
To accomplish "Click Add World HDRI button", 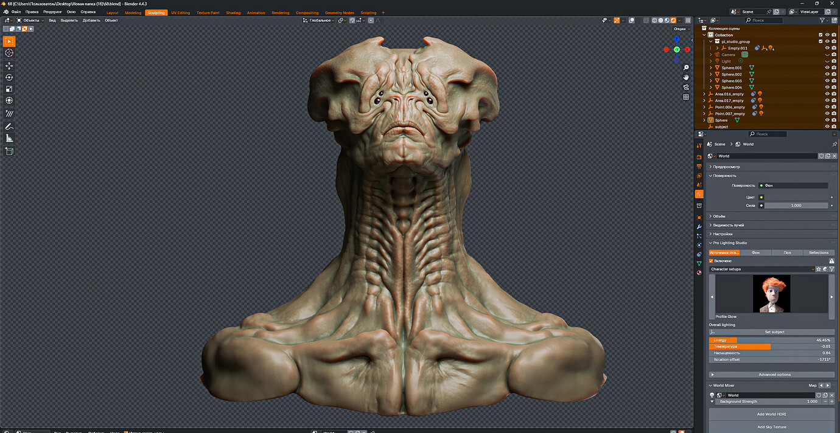I will pos(771,414).
